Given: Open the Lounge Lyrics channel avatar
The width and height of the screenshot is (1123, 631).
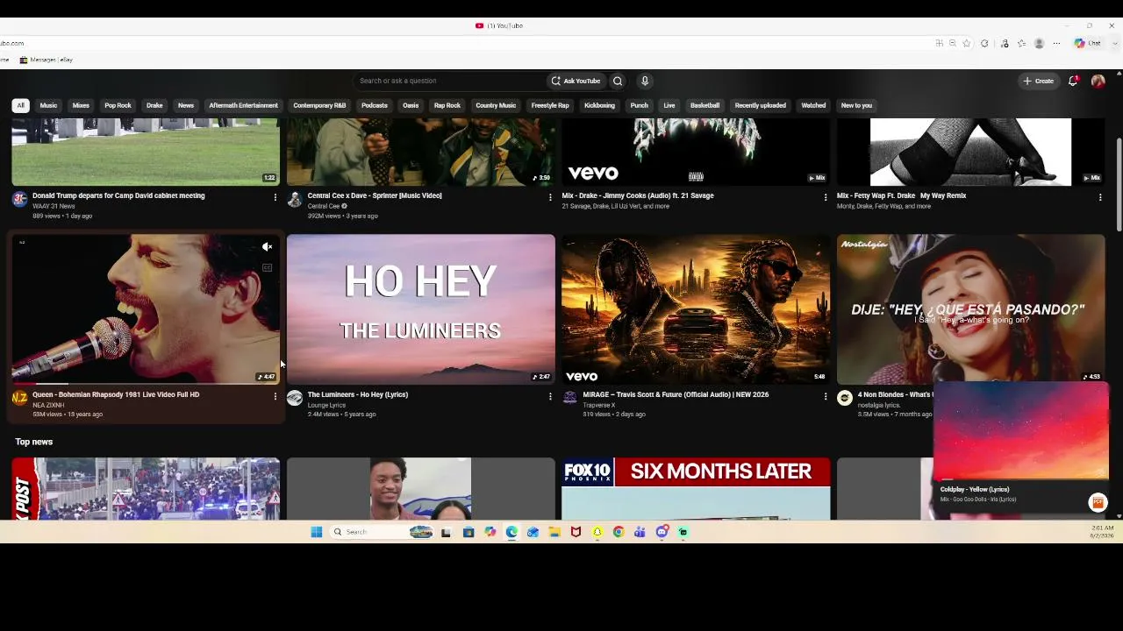Looking at the screenshot, I should coord(295,398).
